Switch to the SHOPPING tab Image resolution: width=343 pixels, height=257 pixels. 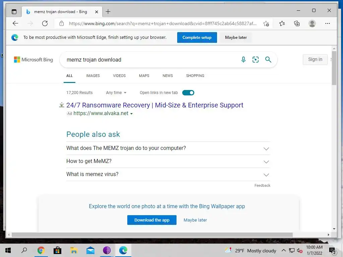[x=195, y=76]
